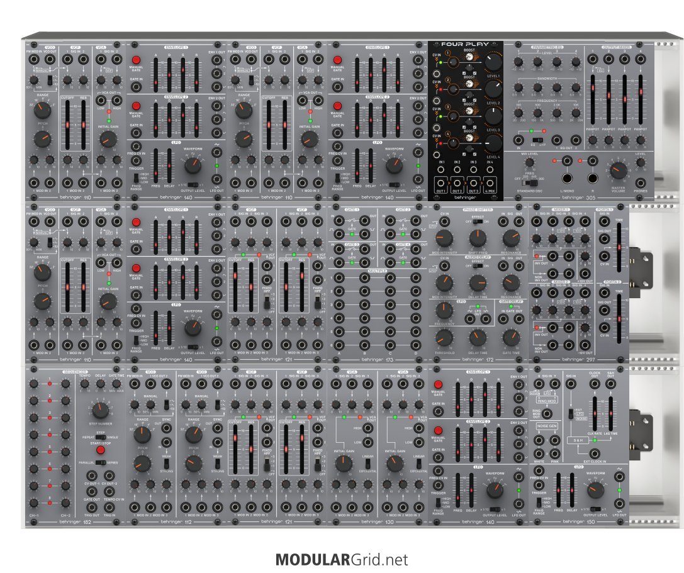Flip the EXT/LFO/NOISE switch on the 150
Image resolution: width=684 pixels, height=573 pixels.
571,413
